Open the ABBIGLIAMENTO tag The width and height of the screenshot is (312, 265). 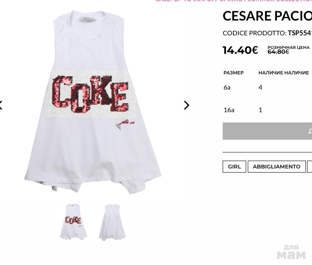pos(276,166)
